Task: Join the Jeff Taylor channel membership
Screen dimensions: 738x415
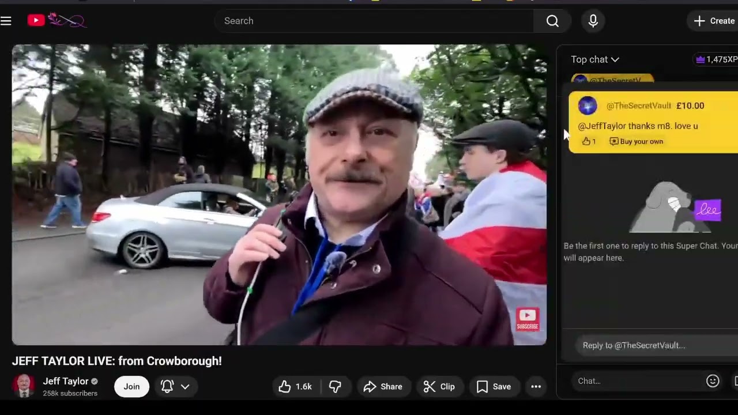Action: [x=131, y=386]
